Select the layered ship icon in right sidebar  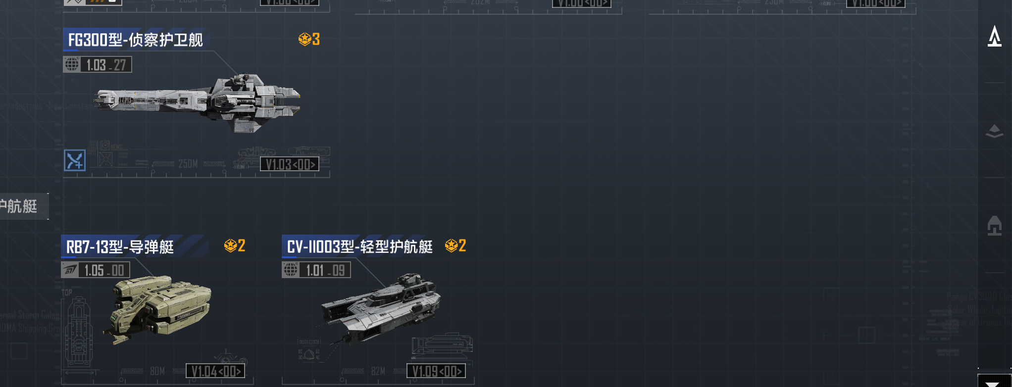[x=994, y=131]
